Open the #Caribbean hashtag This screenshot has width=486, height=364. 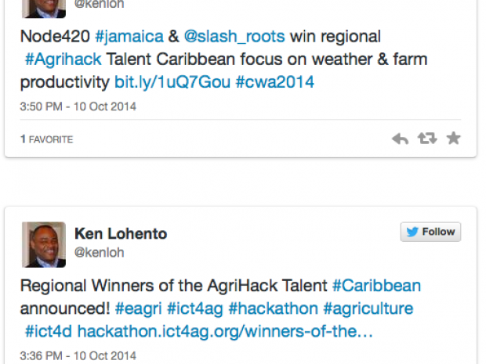tap(376, 286)
